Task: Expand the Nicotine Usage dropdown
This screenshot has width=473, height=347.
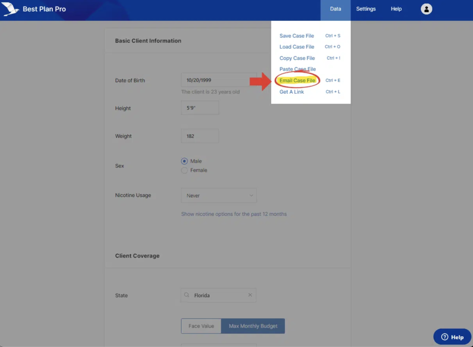Action: coord(218,196)
